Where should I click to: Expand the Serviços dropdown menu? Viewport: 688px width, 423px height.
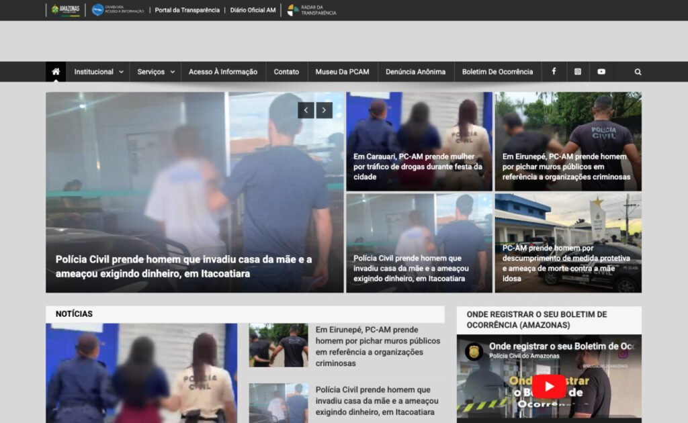point(155,71)
